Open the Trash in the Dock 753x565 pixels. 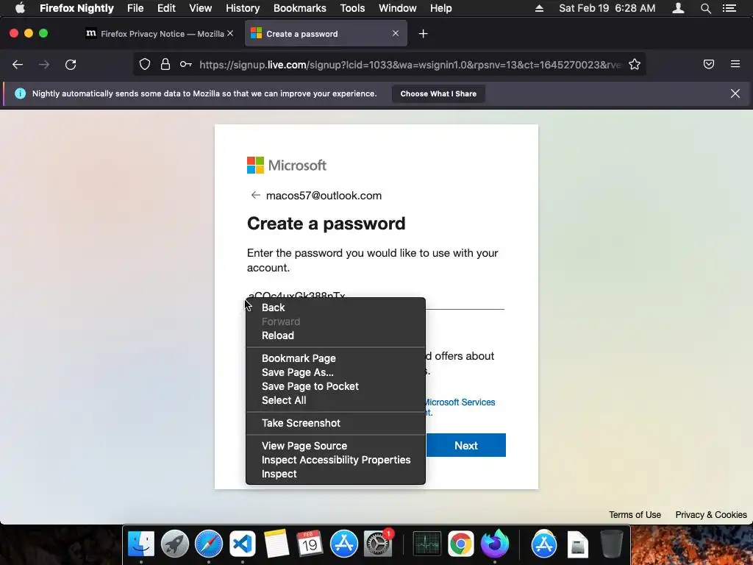point(612,544)
